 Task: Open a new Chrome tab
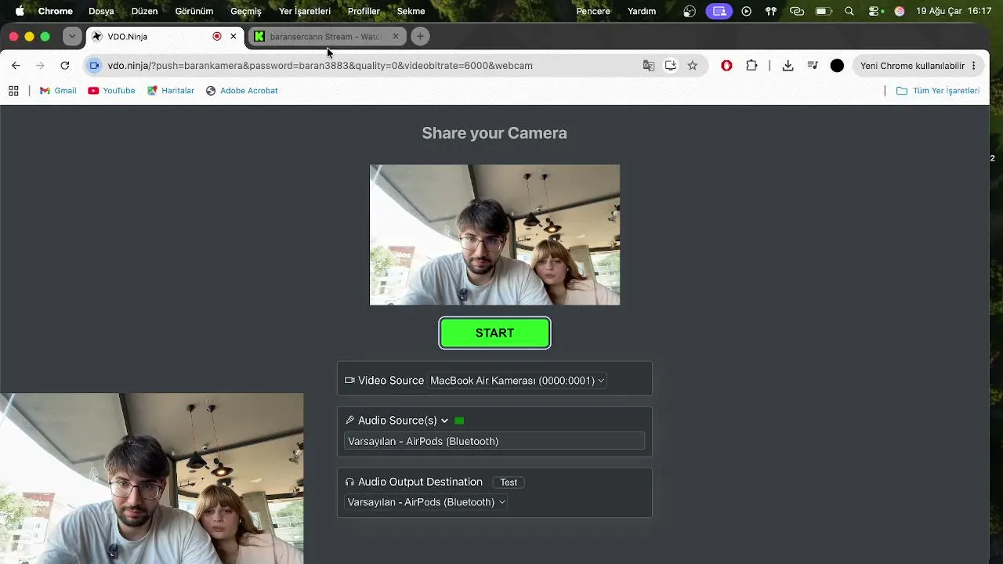coord(420,36)
